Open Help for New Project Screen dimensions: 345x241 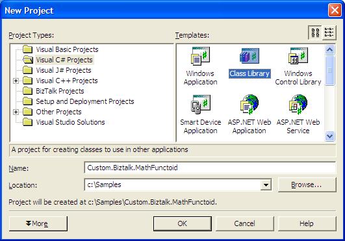[307, 223]
